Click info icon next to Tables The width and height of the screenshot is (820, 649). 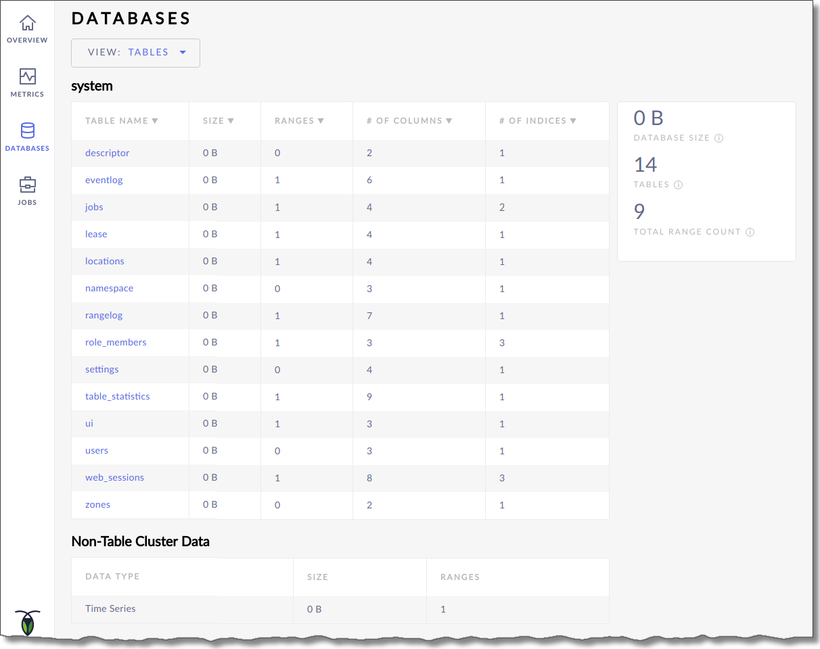click(678, 185)
